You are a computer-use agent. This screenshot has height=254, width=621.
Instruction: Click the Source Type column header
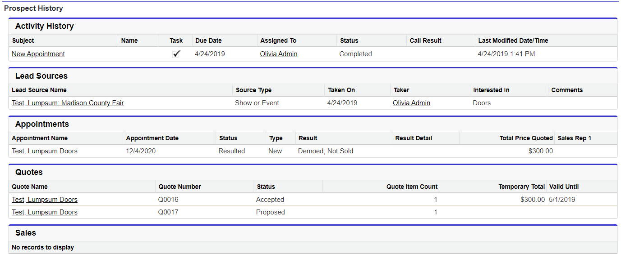click(x=253, y=90)
